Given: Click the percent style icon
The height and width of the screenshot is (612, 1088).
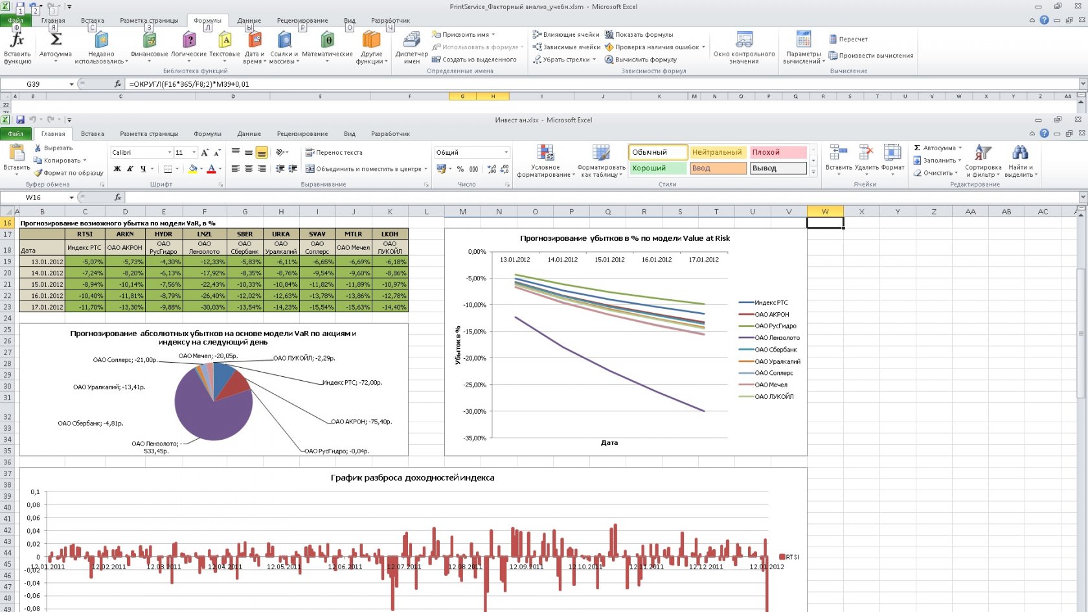Looking at the screenshot, I should pos(460,169).
